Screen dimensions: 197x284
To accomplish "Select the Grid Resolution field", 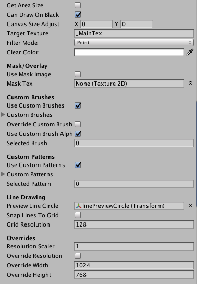I will click(x=134, y=224).
